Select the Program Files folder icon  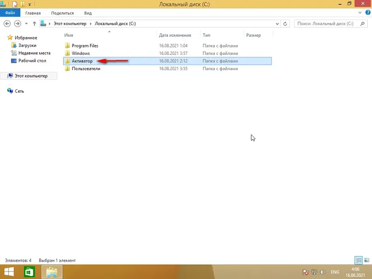point(67,46)
